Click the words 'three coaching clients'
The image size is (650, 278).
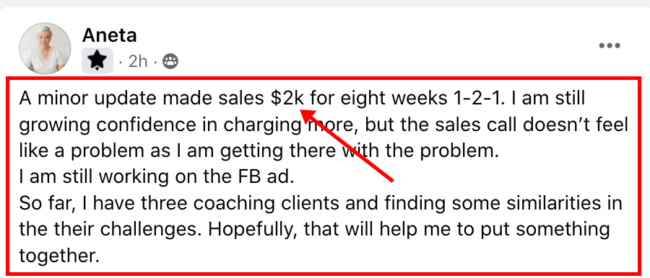243,204
